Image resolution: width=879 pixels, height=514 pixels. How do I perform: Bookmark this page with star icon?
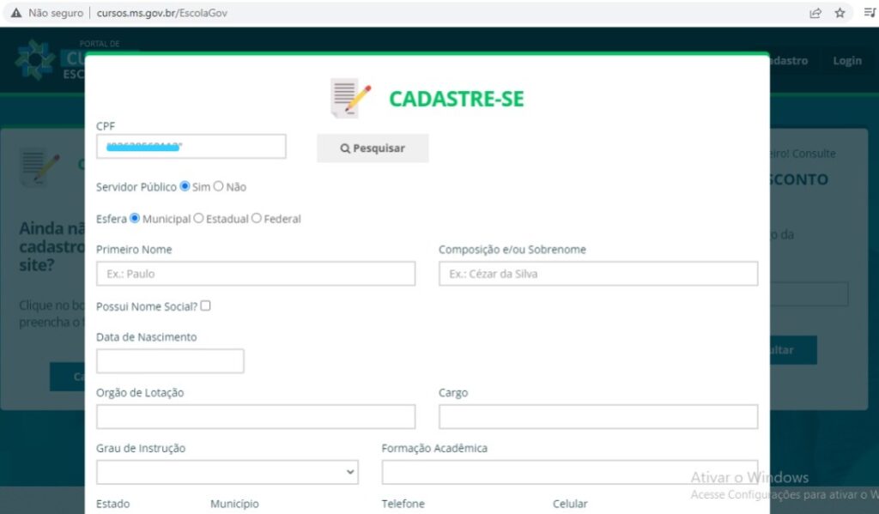(x=840, y=13)
